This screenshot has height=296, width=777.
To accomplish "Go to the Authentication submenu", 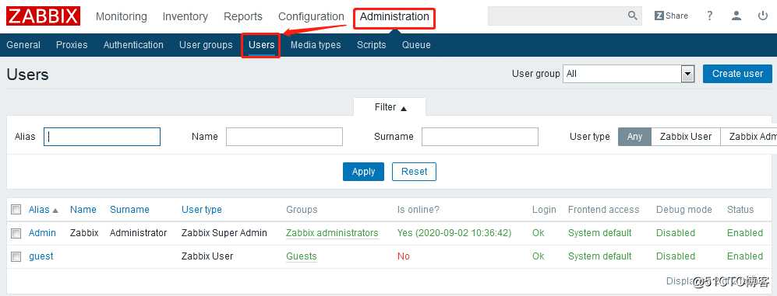I will pos(133,45).
